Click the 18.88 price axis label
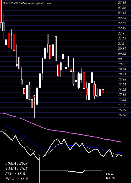The width and height of the screenshot is (131, 183). (122, 79)
